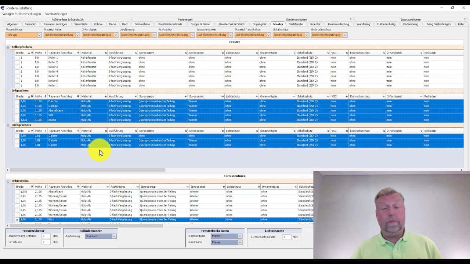Click filter icon on Fenster Erdgeschoss Material column

click(x=106, y=96)
